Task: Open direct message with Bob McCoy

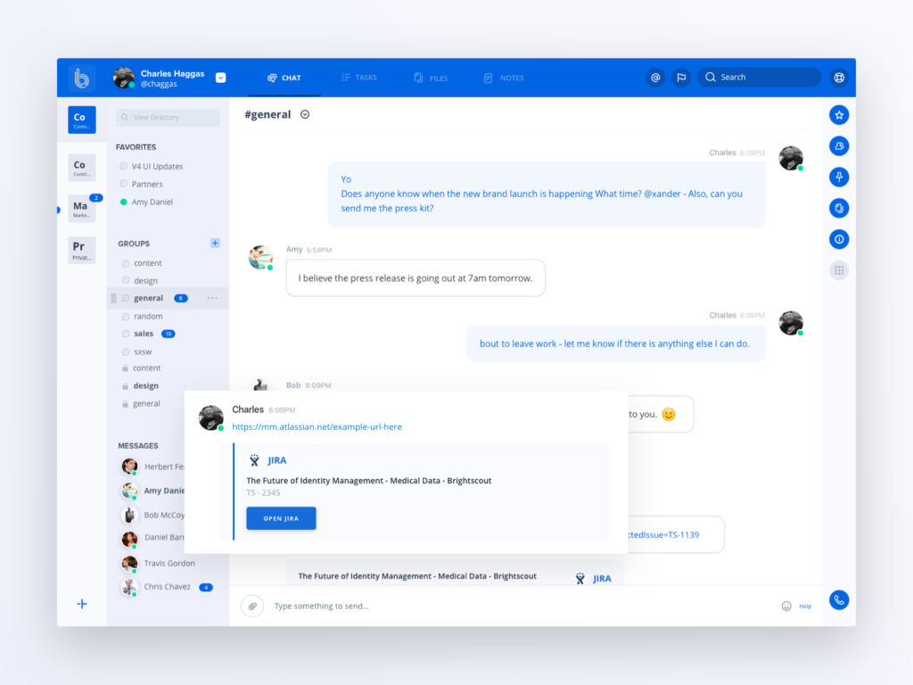Action: pos(152,515)
